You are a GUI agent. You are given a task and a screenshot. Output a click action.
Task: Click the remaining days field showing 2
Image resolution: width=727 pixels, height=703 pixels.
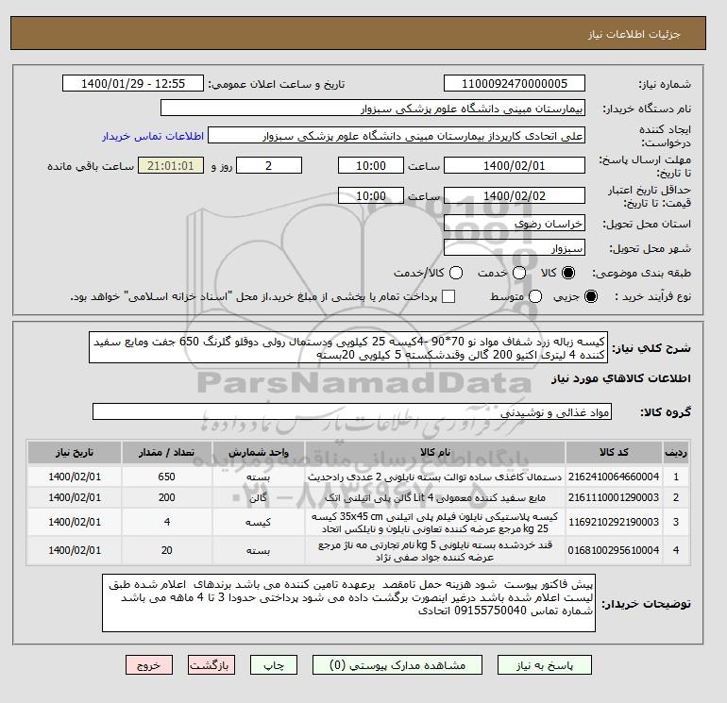pyautogui.click(x=269, y=165)
